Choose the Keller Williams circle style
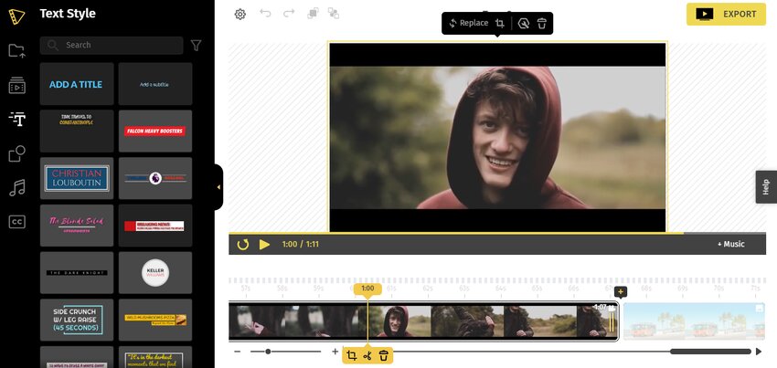 point(155,272)
